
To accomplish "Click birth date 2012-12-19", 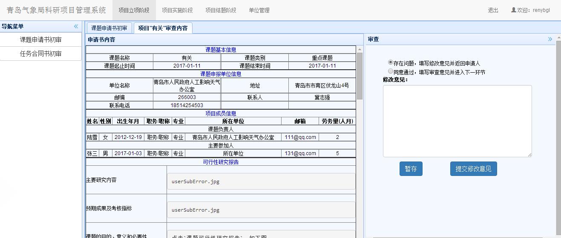I will [128, 137].
